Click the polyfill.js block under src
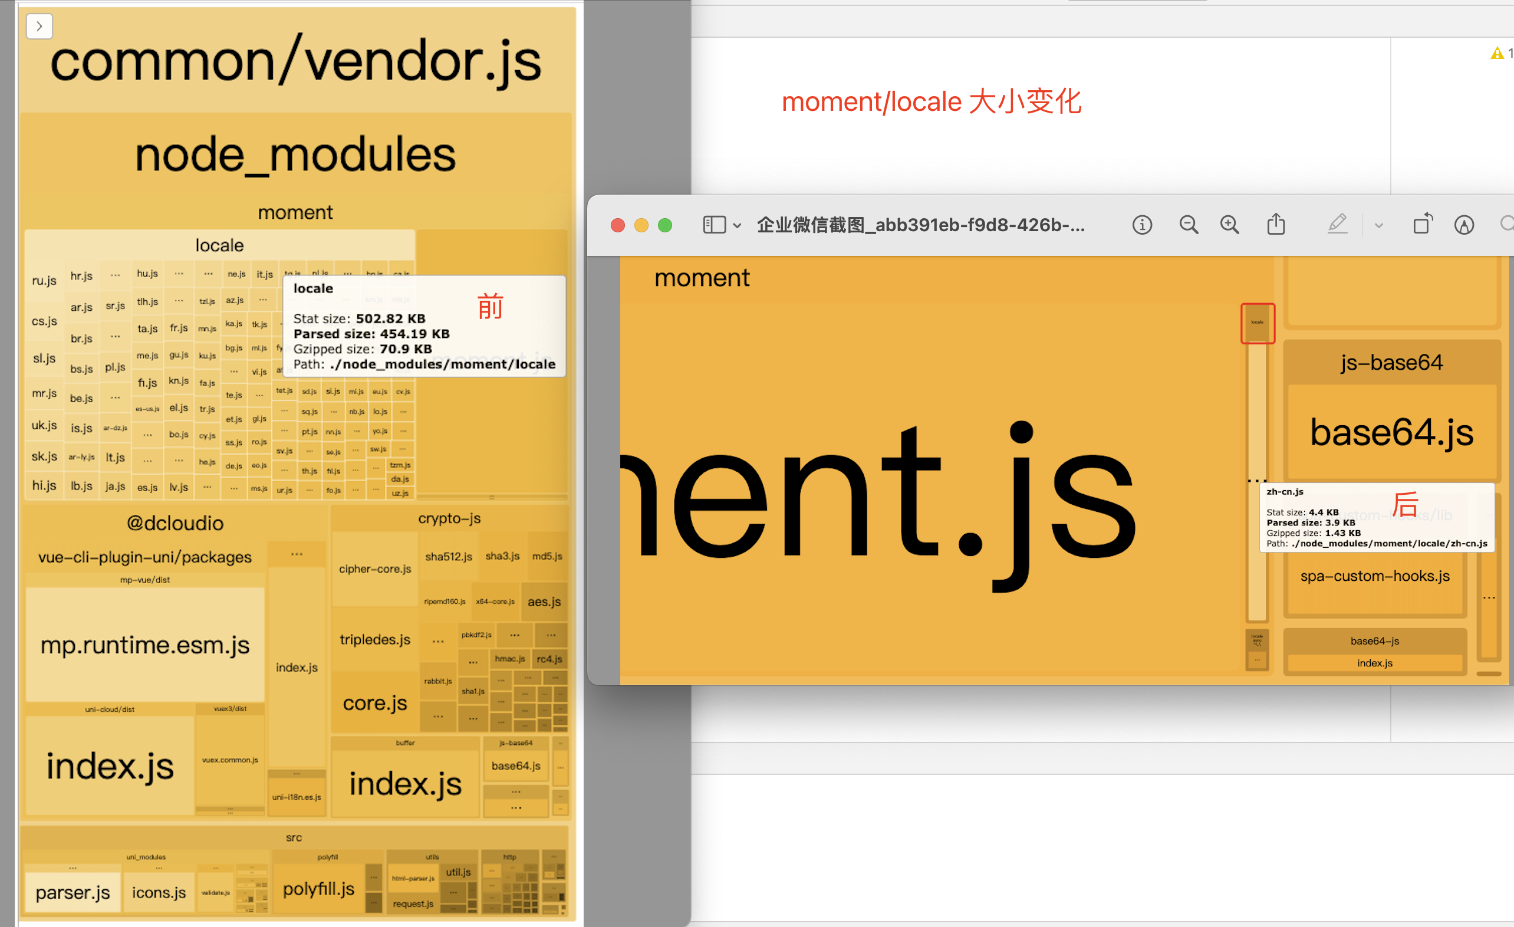The image size is (1514, 927). point(318,888)
